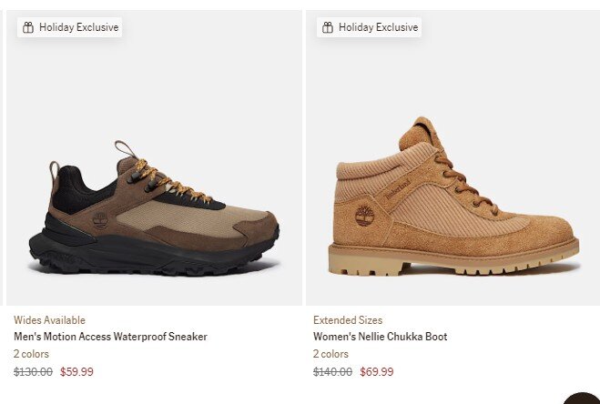
Task: Click Wides Available above the sneaker name
Action: [x=49, y=320]
